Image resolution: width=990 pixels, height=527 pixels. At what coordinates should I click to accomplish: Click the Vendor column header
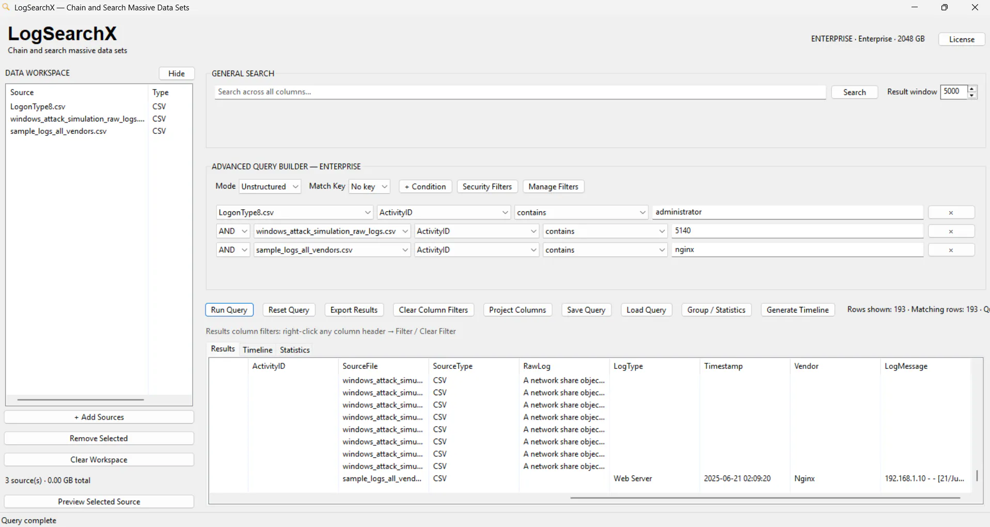tap(835, 366)
